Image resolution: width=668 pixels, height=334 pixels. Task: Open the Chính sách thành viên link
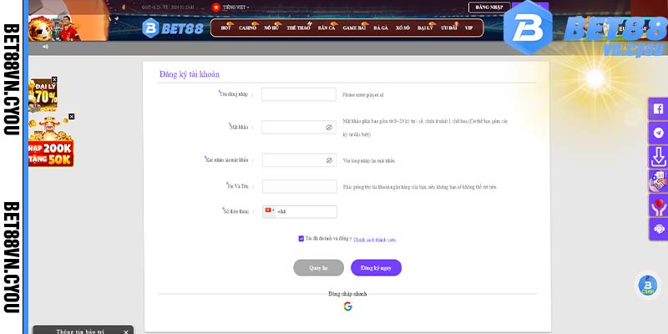click(x=374, y=239)
